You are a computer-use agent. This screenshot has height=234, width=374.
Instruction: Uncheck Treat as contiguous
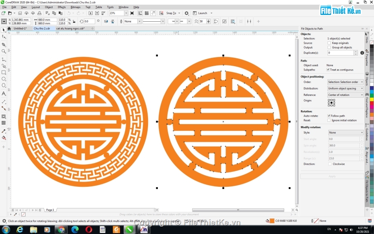tap(328, 70)
